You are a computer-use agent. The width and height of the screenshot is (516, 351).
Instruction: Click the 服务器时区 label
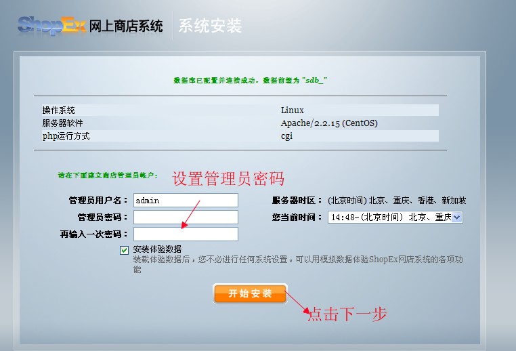(x=297, y=200)
